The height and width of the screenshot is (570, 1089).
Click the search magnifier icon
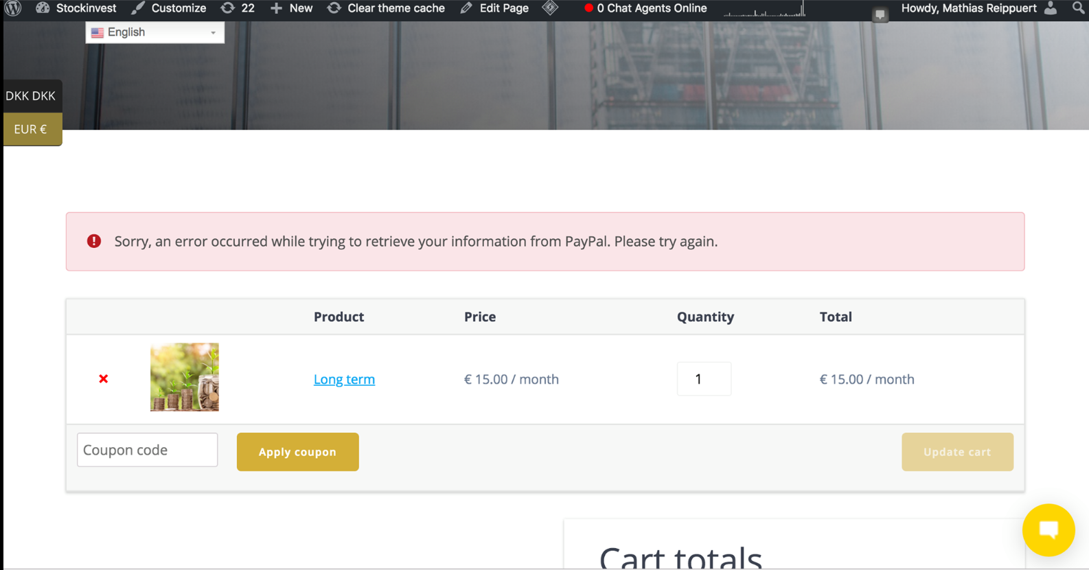click(1078, 8)
